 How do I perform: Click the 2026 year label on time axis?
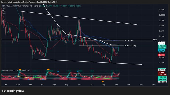[18, 85]
